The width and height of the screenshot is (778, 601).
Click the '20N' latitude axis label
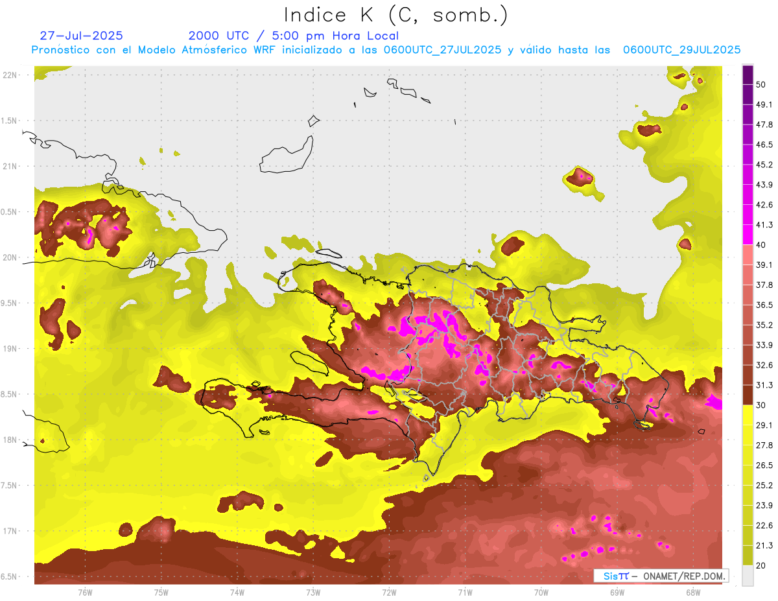(11, 258)
